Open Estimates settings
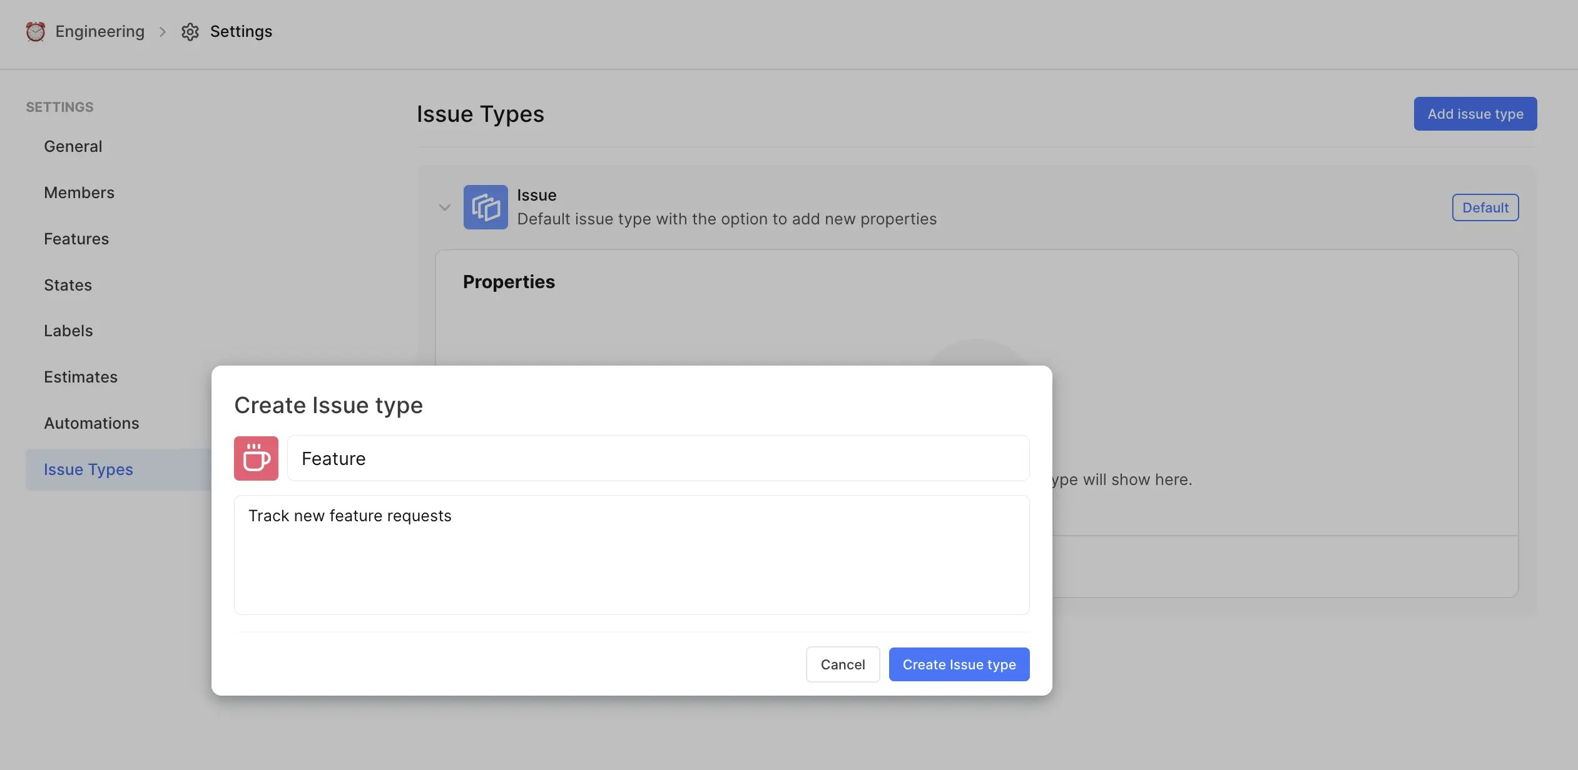The image size is (1578, 770). (x=81, y=376)
